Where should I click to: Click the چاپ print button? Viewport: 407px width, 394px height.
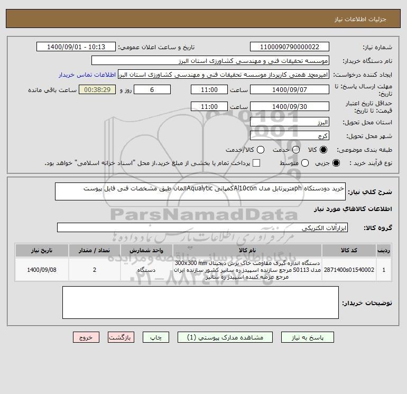coord(156,337)
